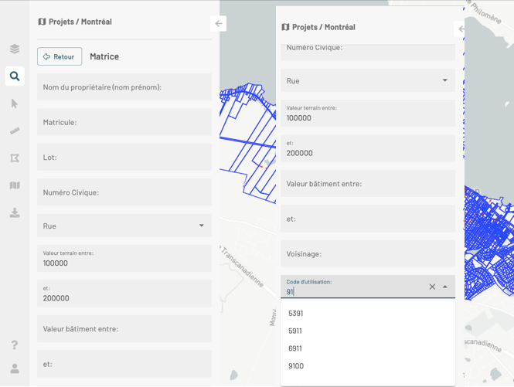Open the Rue dropdown in right panel
Viewport: 514px width, 387px height.
tap(444, 80)
